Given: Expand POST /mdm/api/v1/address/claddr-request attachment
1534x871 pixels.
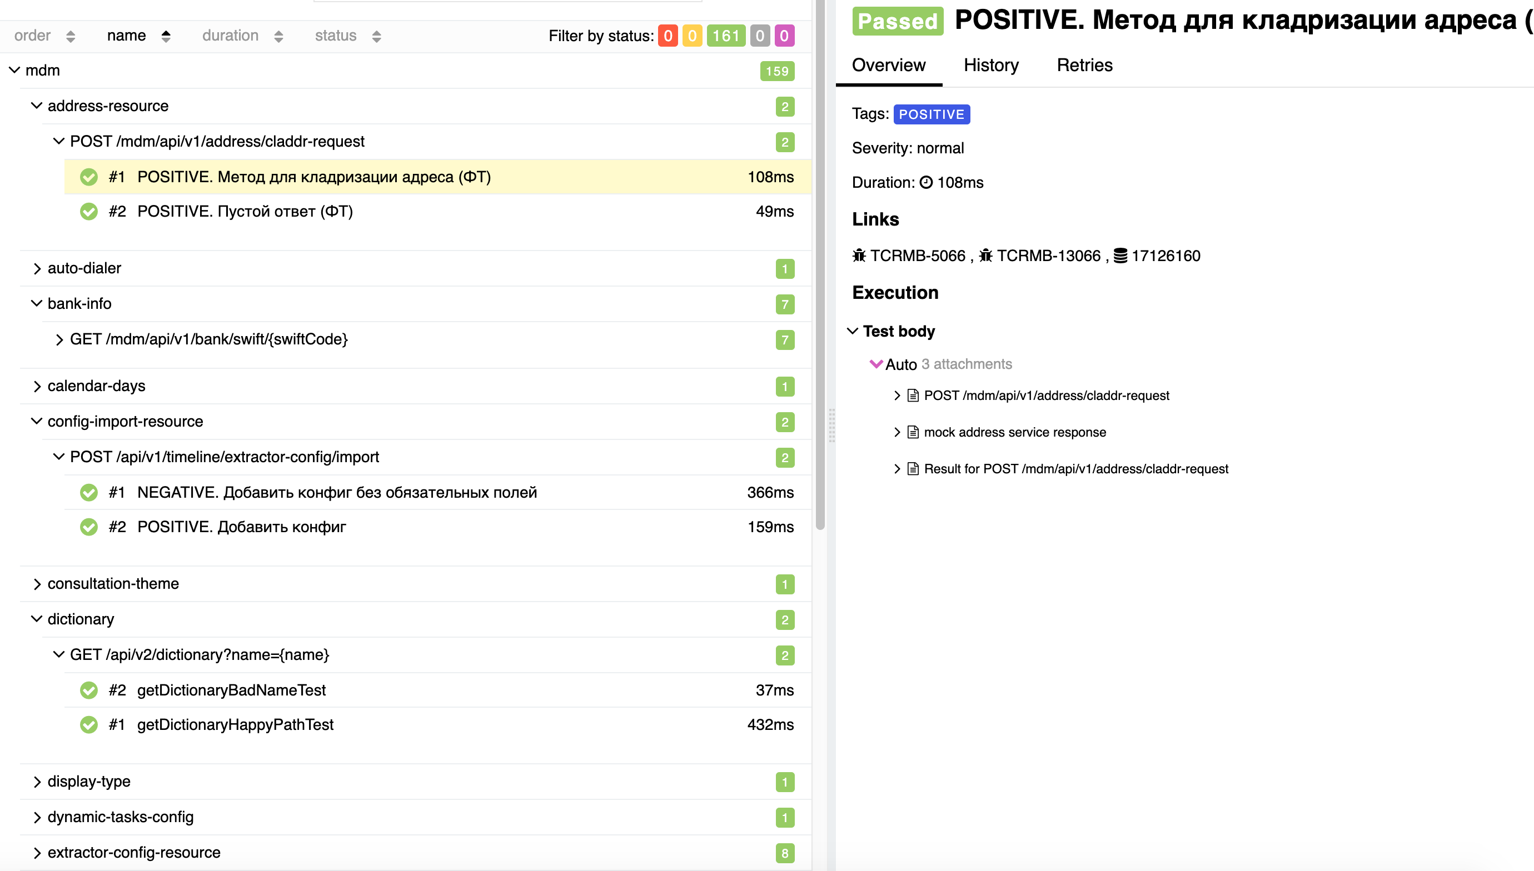Looking at the screenshot, I should (x=898, y=395).
